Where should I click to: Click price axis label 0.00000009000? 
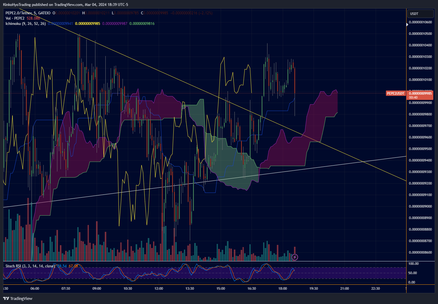[421, 206]
